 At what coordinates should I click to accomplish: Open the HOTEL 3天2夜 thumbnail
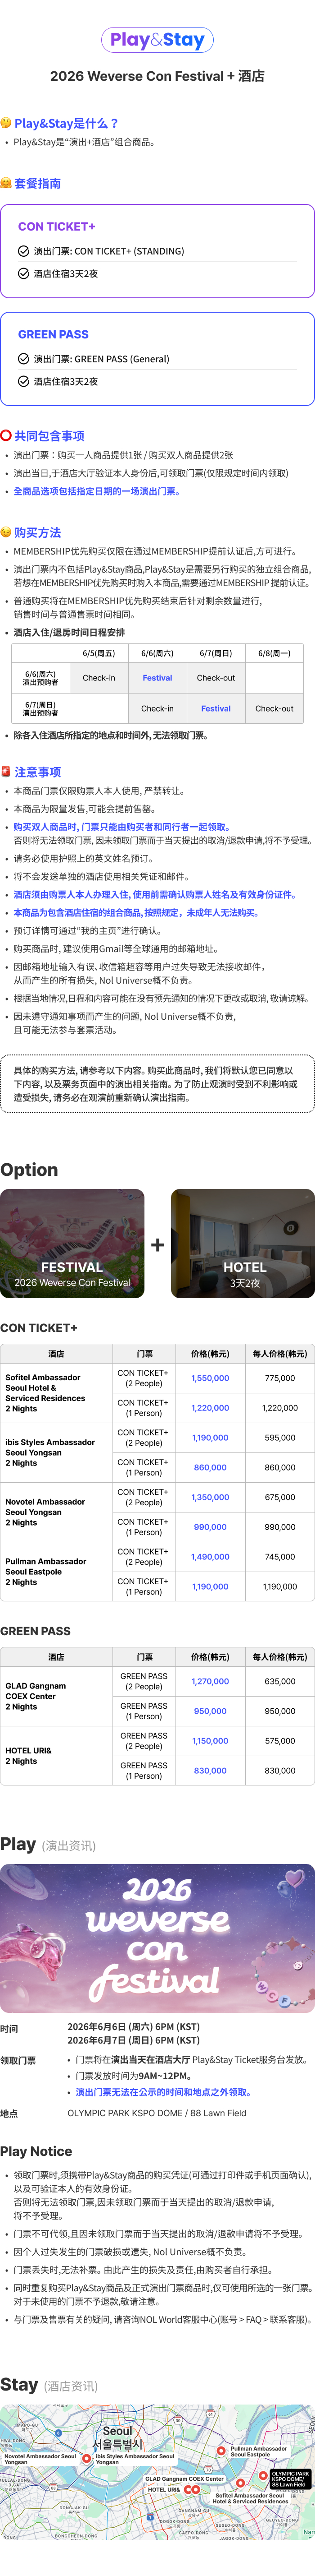[243, 1243]
